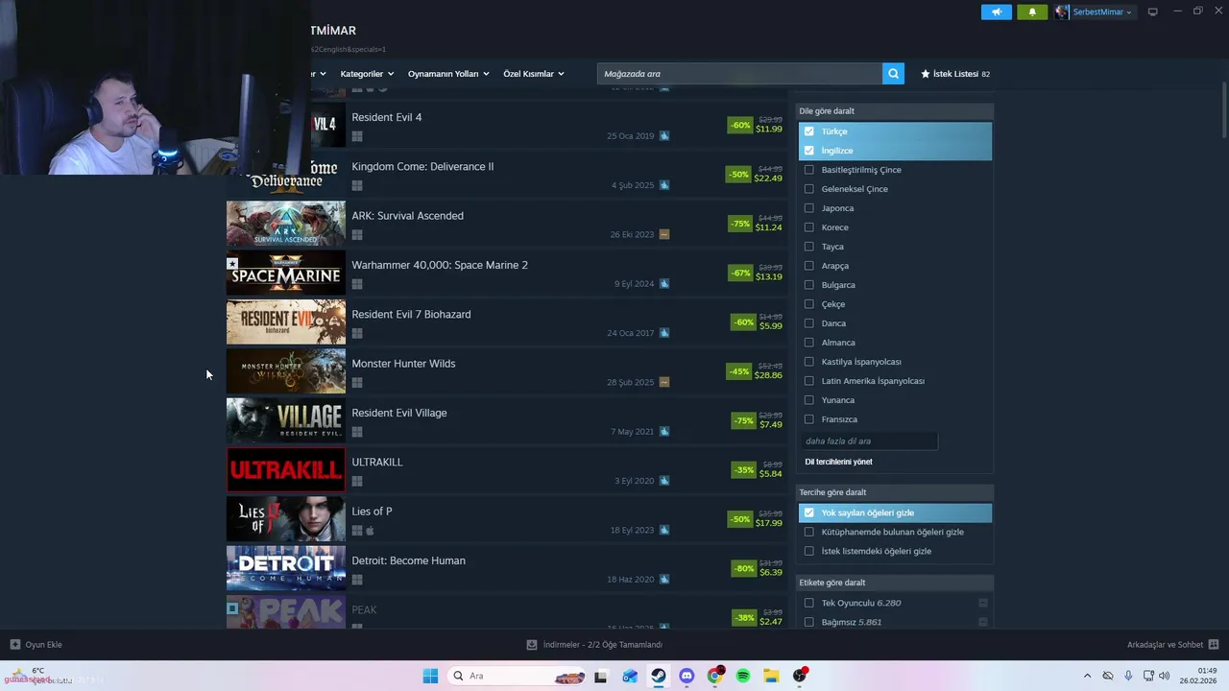Check the Basitleştirilmiş Çince language filter
This screenshot has width=1229, height=691.
pyautogui.click(x=809, y=170)
